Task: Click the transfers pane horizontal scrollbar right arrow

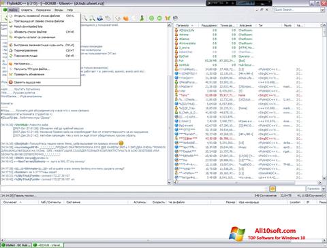Action: (x=324, y=241)
